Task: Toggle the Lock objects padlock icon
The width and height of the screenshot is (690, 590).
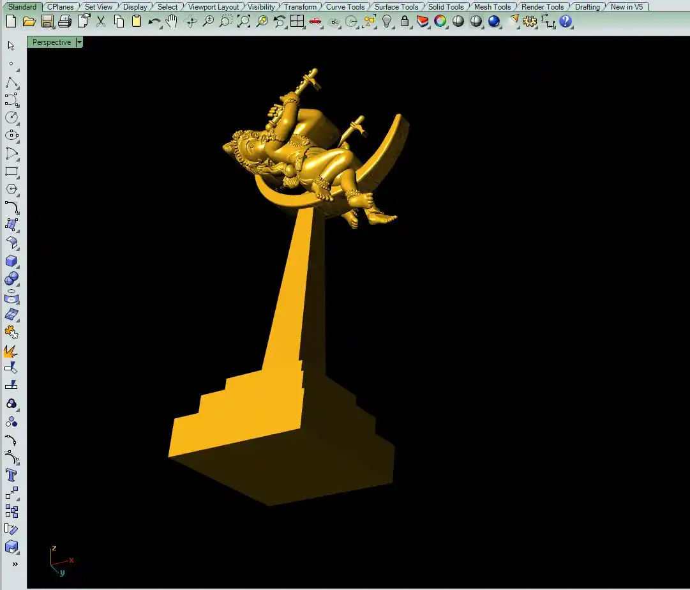Action: 405,21
